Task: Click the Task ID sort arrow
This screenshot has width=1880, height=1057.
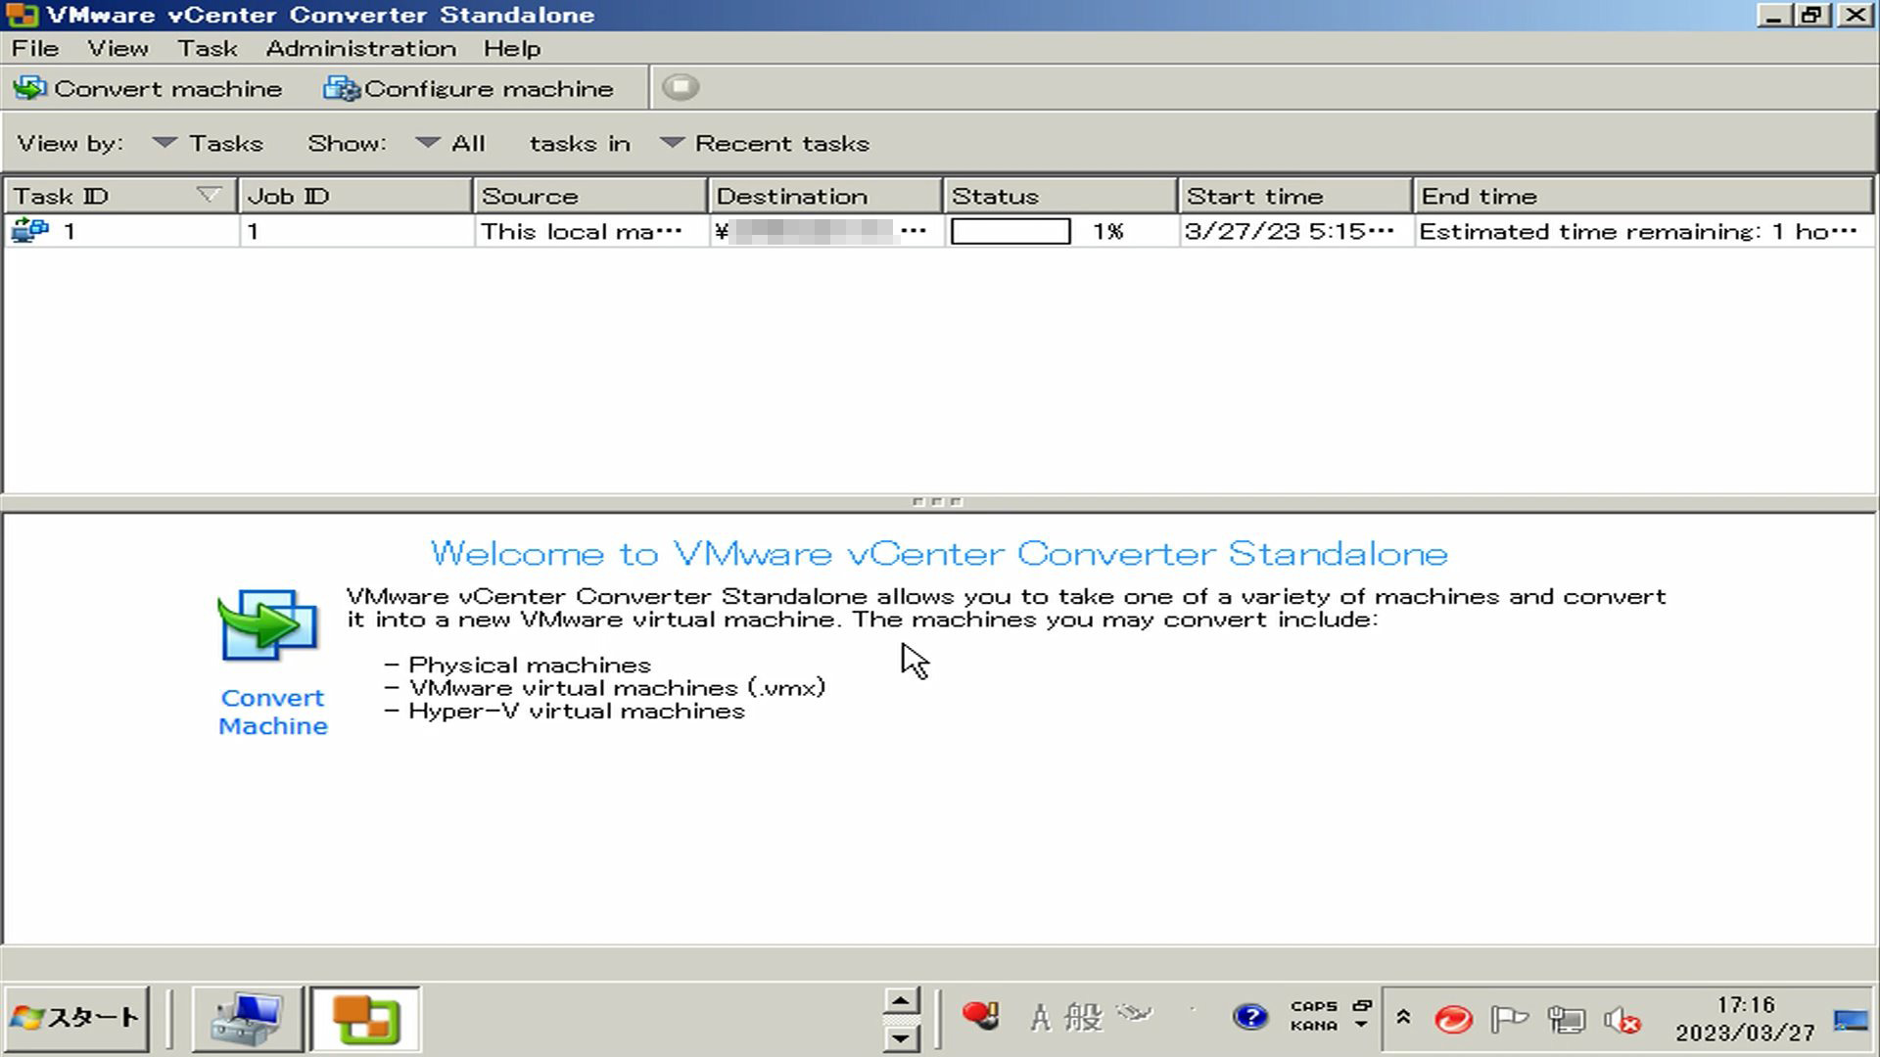Action: 209,195
